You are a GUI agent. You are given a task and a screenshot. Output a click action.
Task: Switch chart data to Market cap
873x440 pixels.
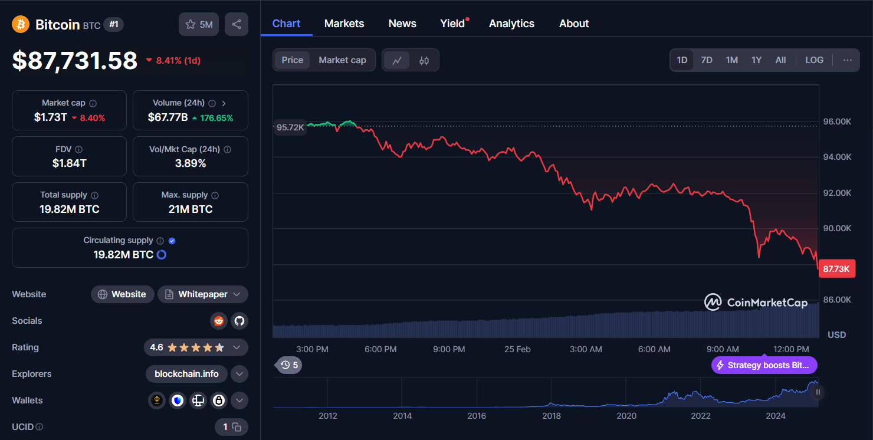pos(342,60)
